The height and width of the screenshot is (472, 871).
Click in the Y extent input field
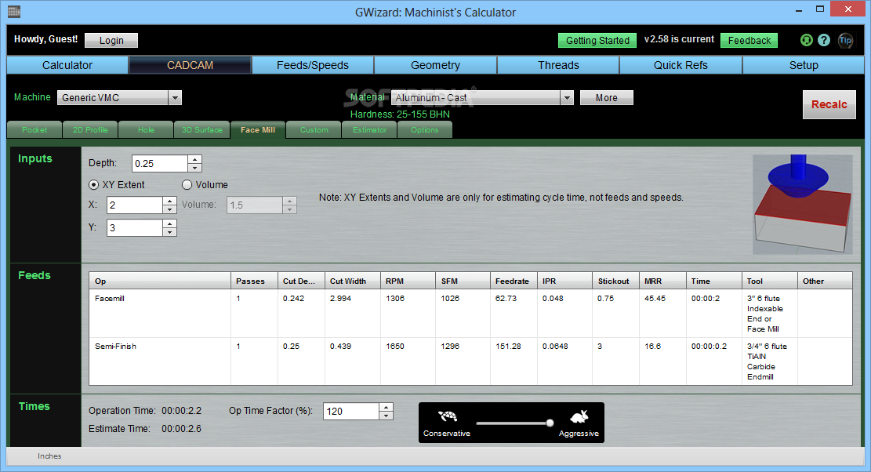pos(135,228)
